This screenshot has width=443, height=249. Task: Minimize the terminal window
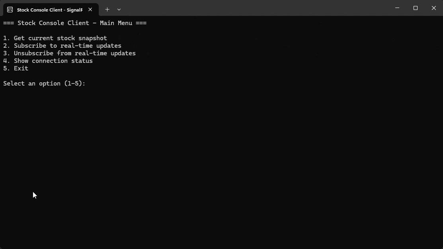397,8
